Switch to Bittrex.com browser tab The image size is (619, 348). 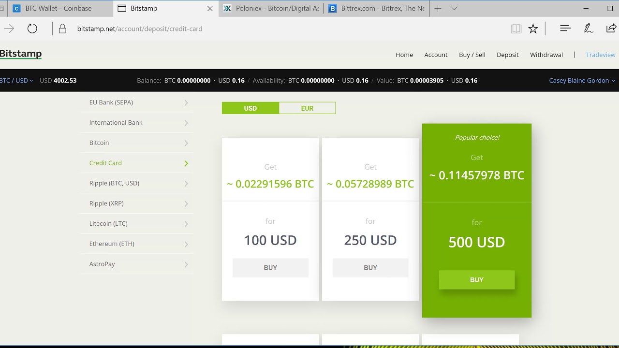(377, 8)
